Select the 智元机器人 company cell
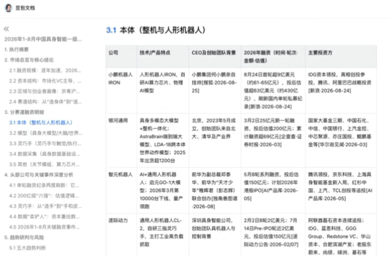The height and width of the screenshot is (256, 390). click(x=121, y=191)
